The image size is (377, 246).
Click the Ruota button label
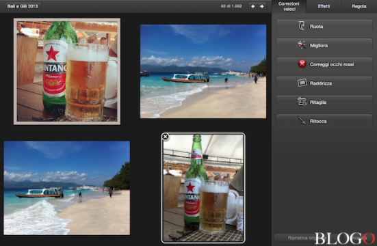(316, 27)
